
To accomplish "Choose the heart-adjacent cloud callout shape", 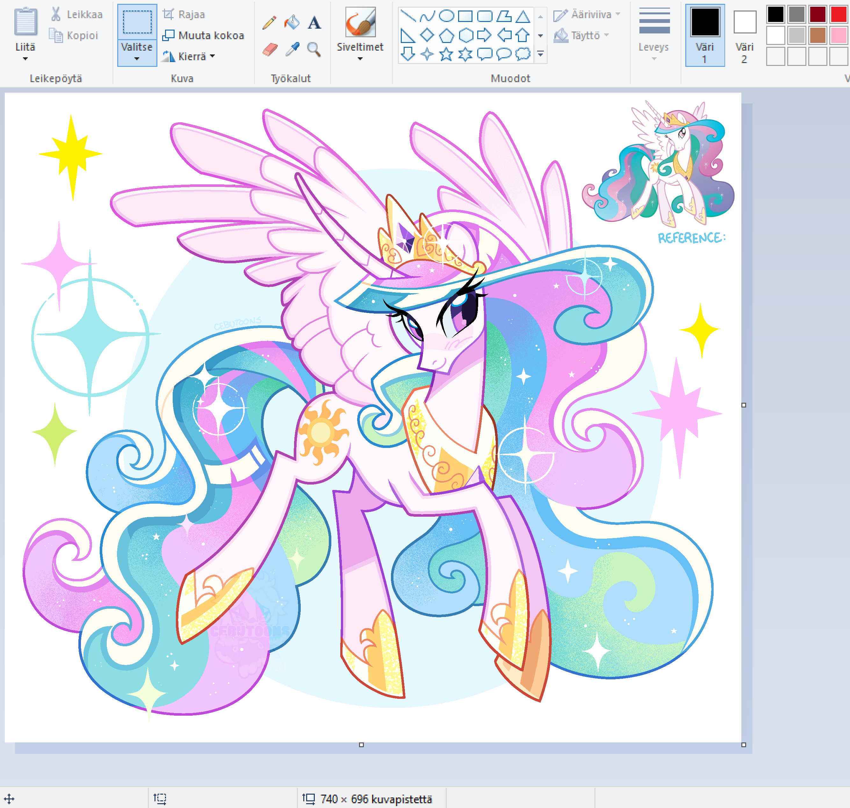I will pos(522,54).
